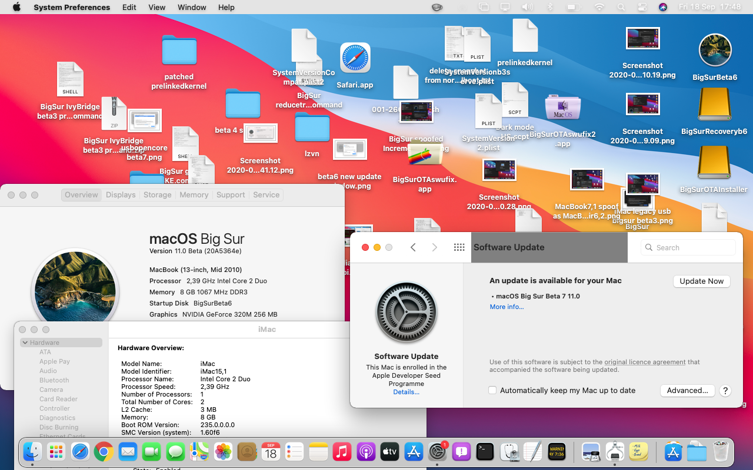
Task: Open the Wi-Fi status menu
Action: 599,7
